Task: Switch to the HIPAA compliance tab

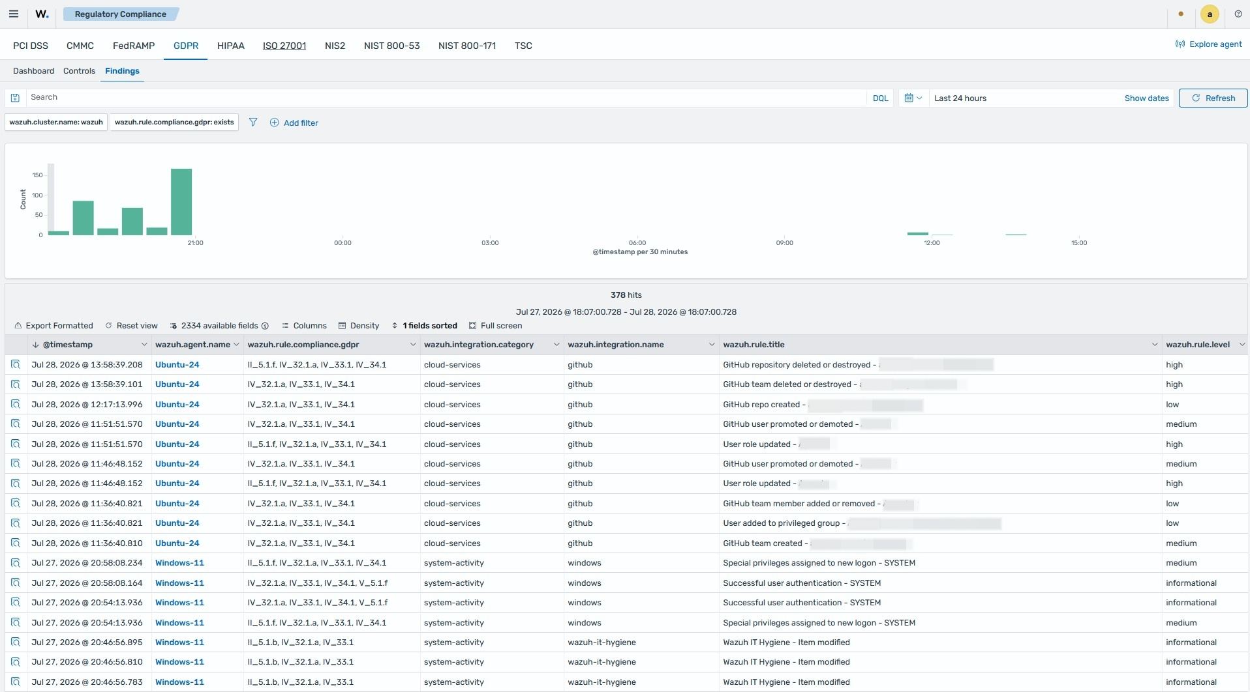Action: pos(231,46)
